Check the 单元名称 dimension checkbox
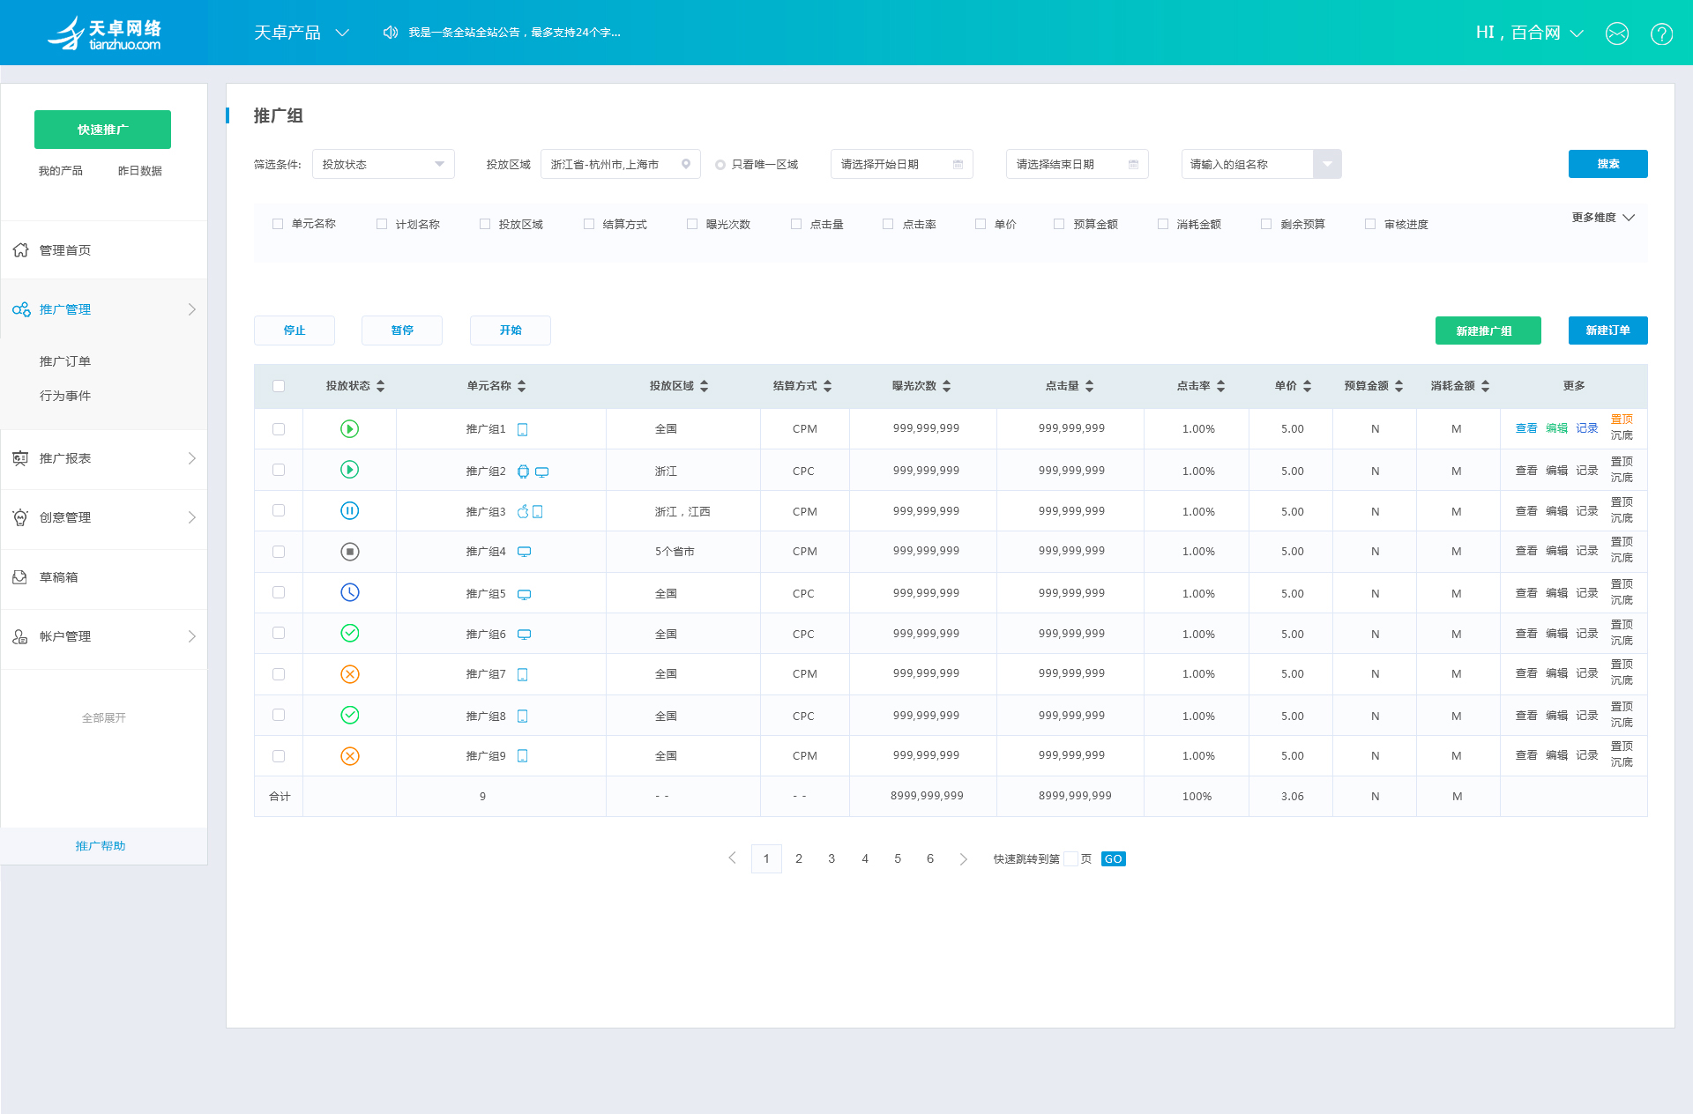This screenshot has width=1693, height=1114. click(x=278, y=224)
